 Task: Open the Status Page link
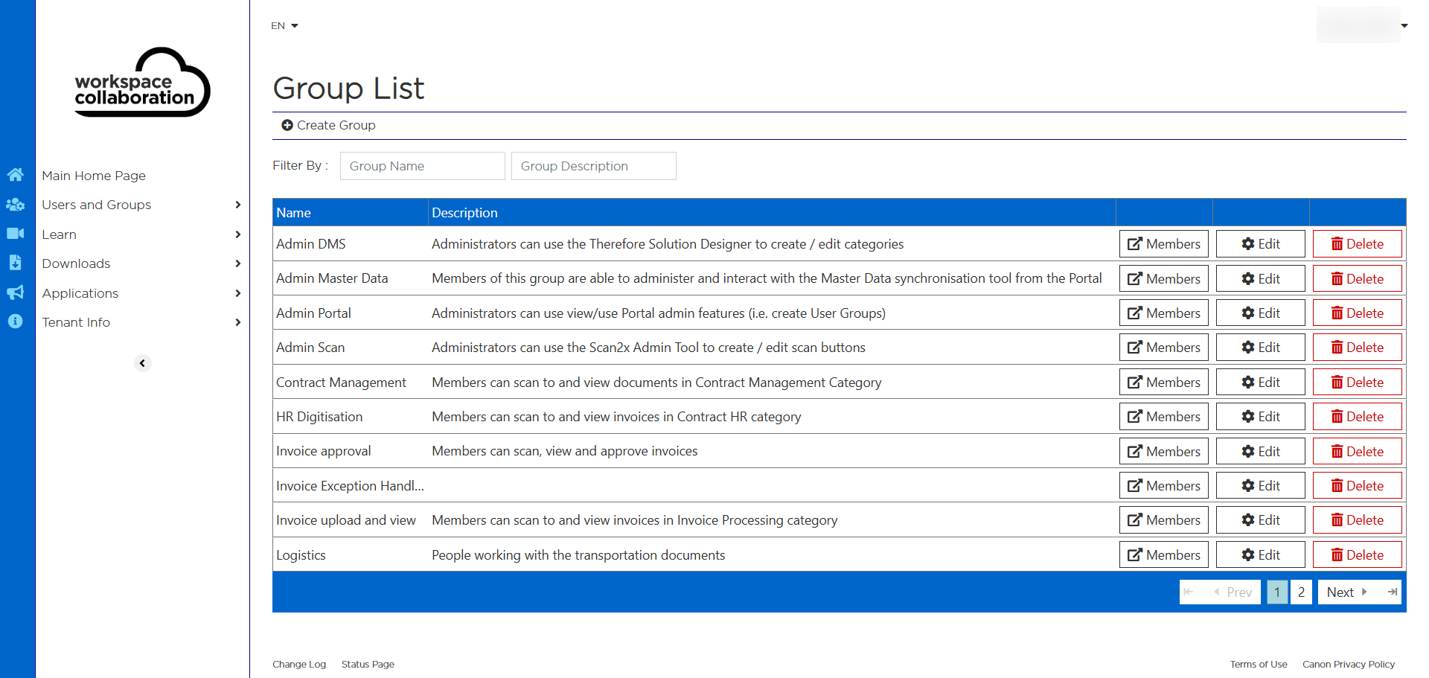click(368, 665)
